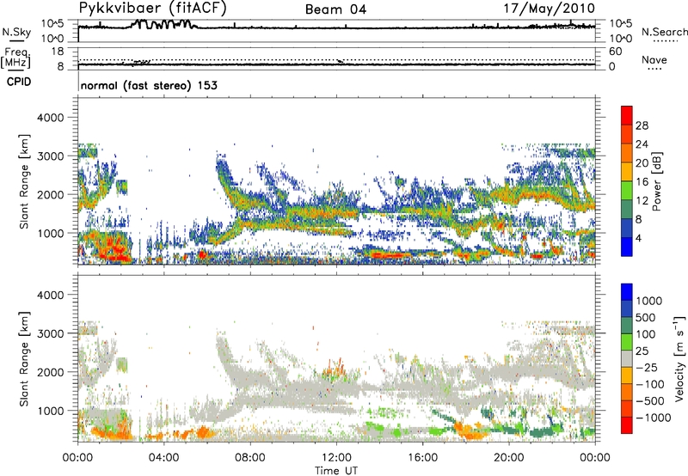Click the 4 tick on Power colorbar

pos(638,239)
